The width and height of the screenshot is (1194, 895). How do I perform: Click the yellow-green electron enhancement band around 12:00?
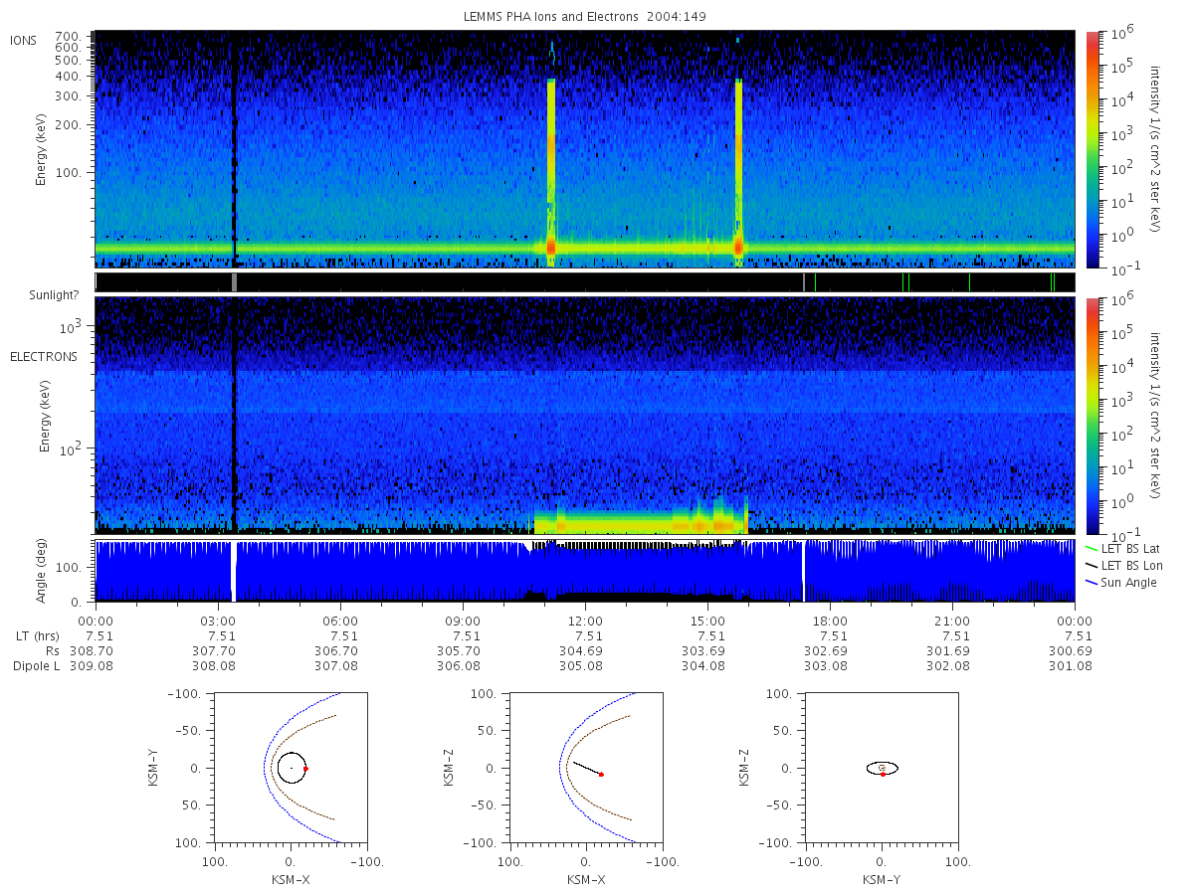[641, 521]
